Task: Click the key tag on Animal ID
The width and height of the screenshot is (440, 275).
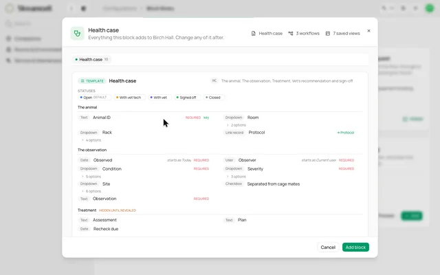Action: point(206,118)
